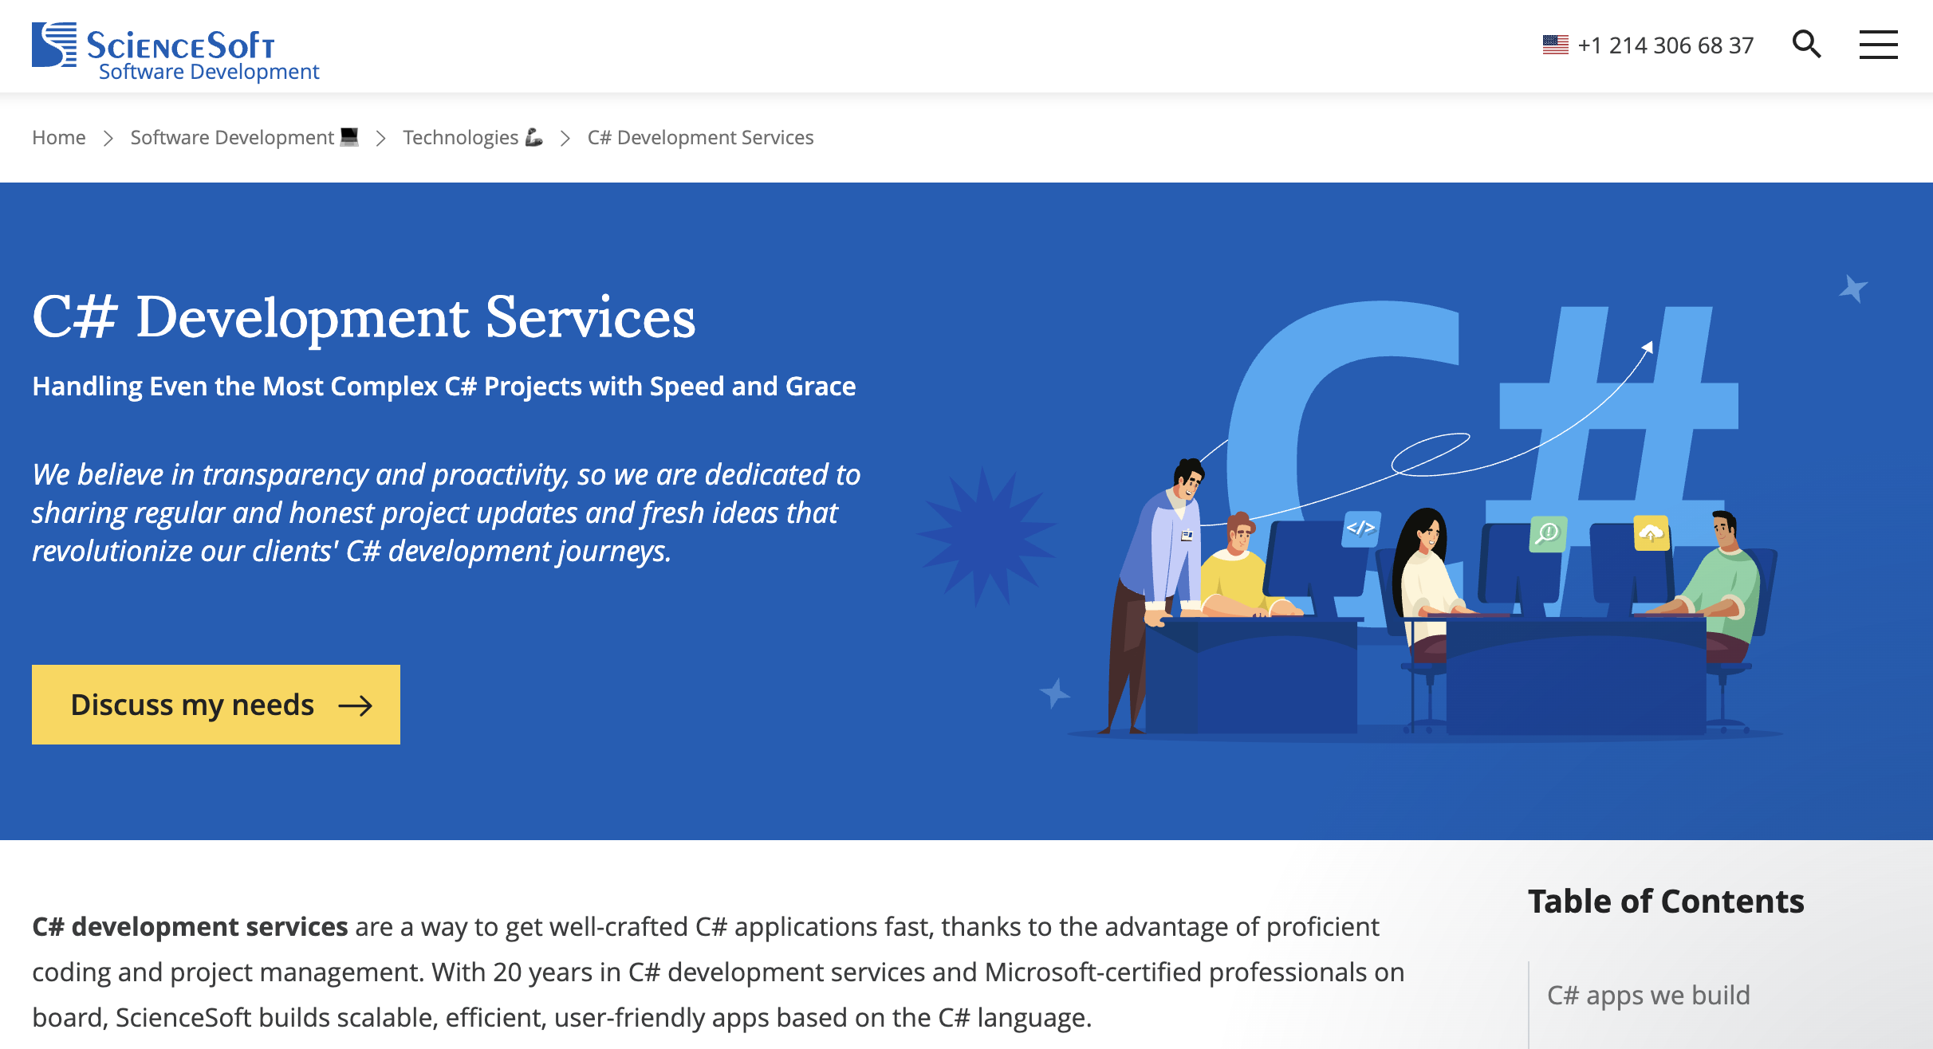Click bold 'C# development services' text
The height and width of the screenshot is (1049, 1933).
190,926
